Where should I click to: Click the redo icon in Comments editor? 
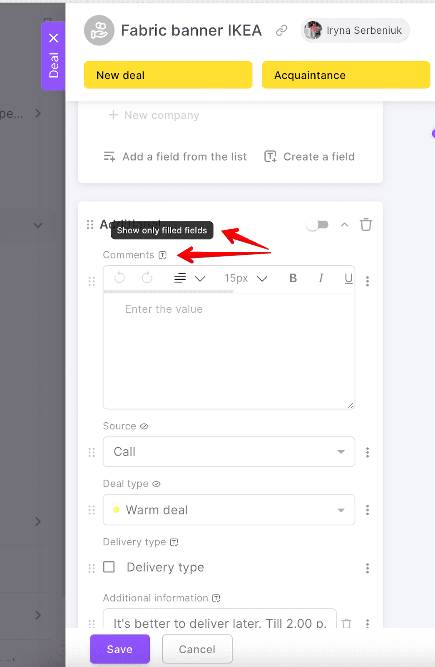point(147,278)
